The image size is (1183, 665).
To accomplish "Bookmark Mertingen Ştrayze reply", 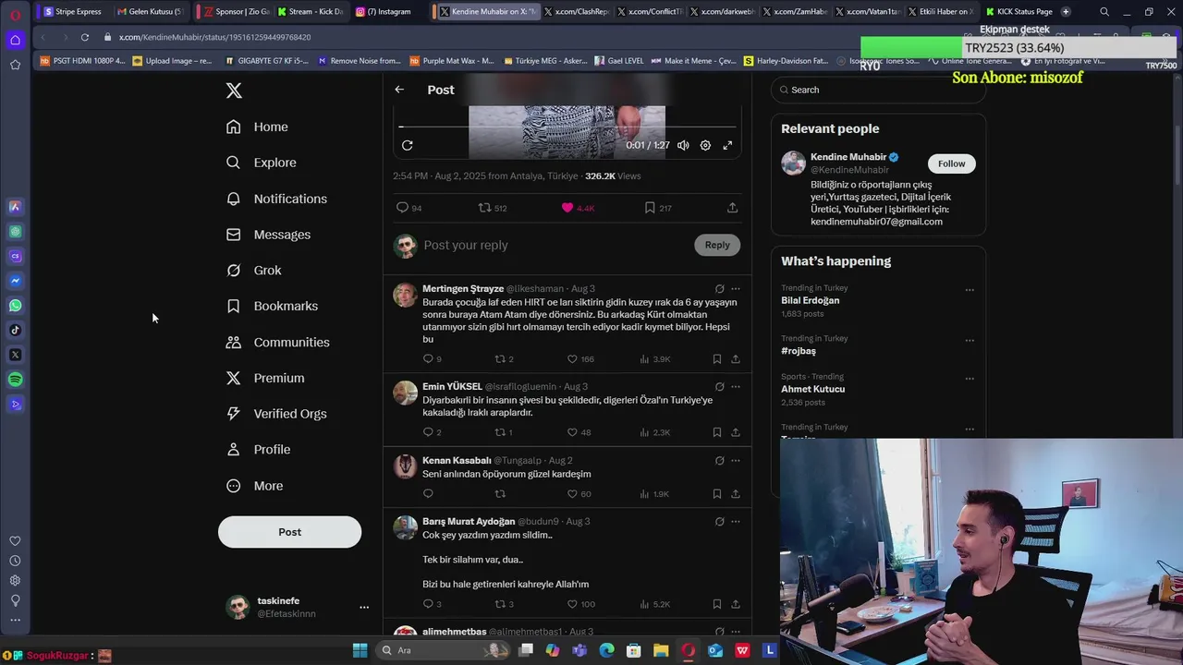I will coord(717,358).
